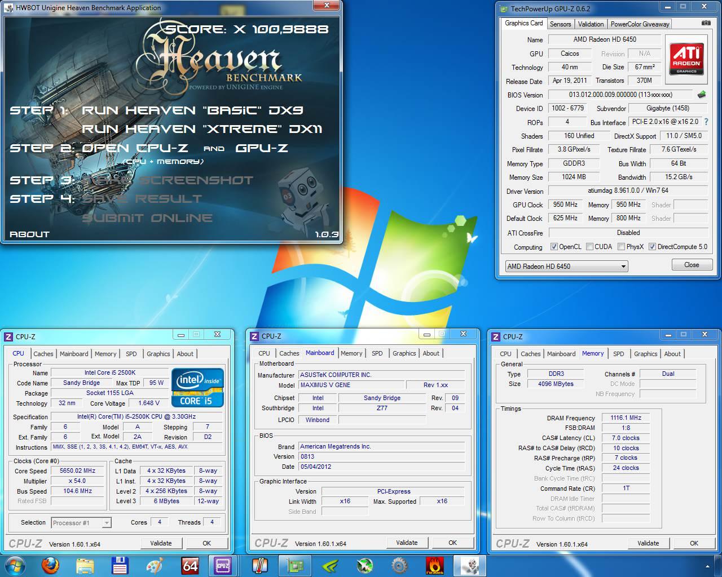Viewport: 722px width, 577px height.
Task: Click OK in the Memory CPU-Z window
Action: click(x=694, y=543)
